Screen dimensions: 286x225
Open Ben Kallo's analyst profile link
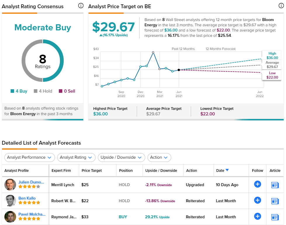point(27,198)
